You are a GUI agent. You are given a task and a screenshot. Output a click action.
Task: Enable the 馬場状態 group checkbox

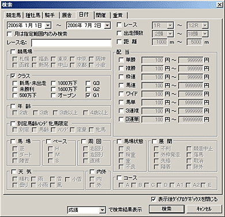119,141
